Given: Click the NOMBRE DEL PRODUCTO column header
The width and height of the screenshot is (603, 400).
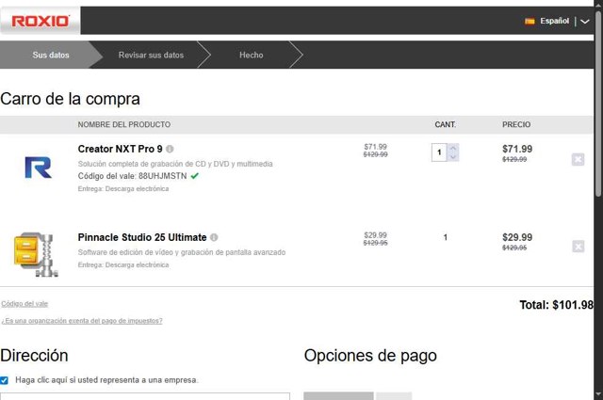Looking at the screenshot, I should point(124,124).
